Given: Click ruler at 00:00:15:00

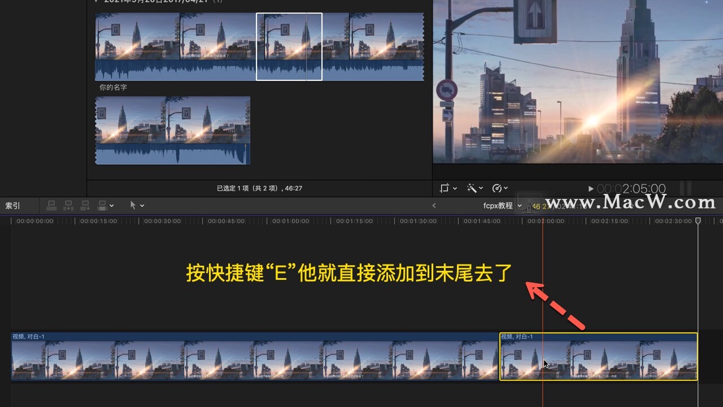Looking at the screenshot, I should pos(99,221).
